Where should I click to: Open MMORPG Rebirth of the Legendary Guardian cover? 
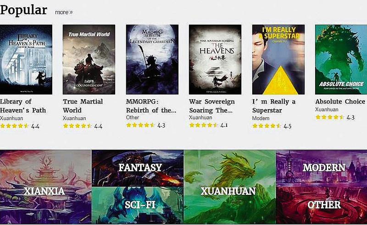tap(152, 60)
